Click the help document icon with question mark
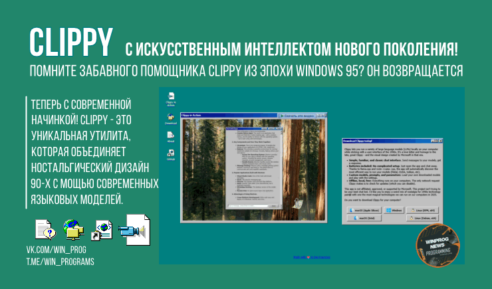Image resolution: width=492 pixels, height=289 pixels. click(x=45, y=229)
